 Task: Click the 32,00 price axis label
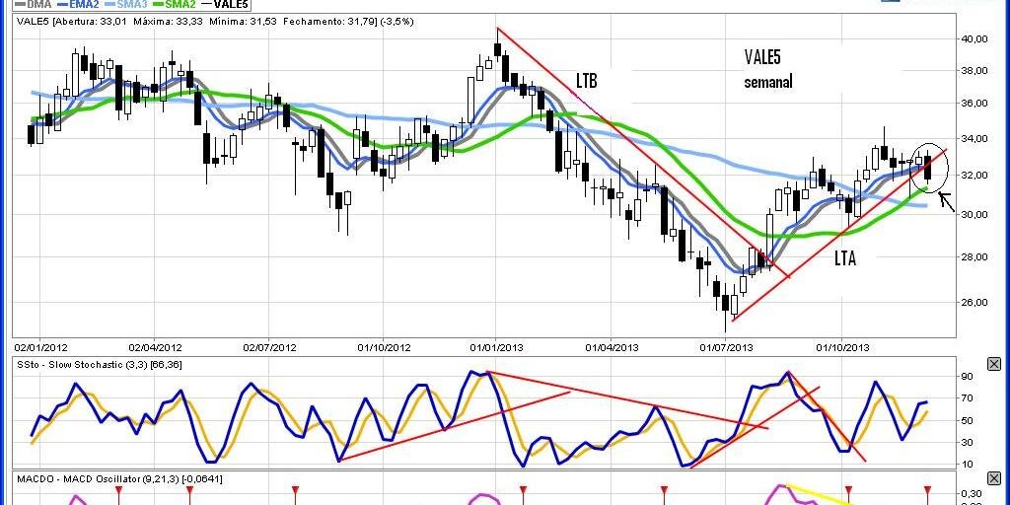click(x=974, y=176)
